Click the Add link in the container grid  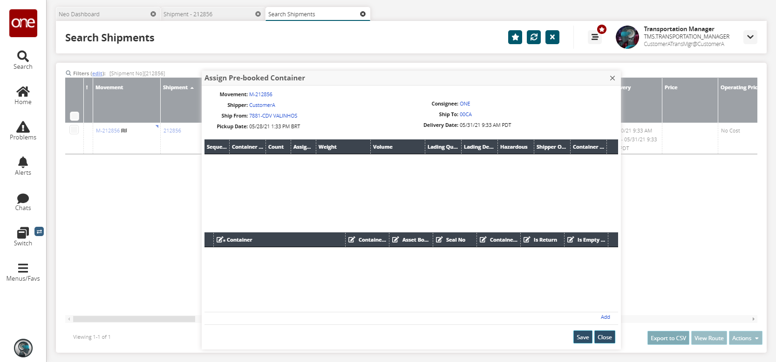point(605,317)
